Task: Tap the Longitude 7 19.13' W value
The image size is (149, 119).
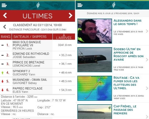Action: (x=51, y=100)
